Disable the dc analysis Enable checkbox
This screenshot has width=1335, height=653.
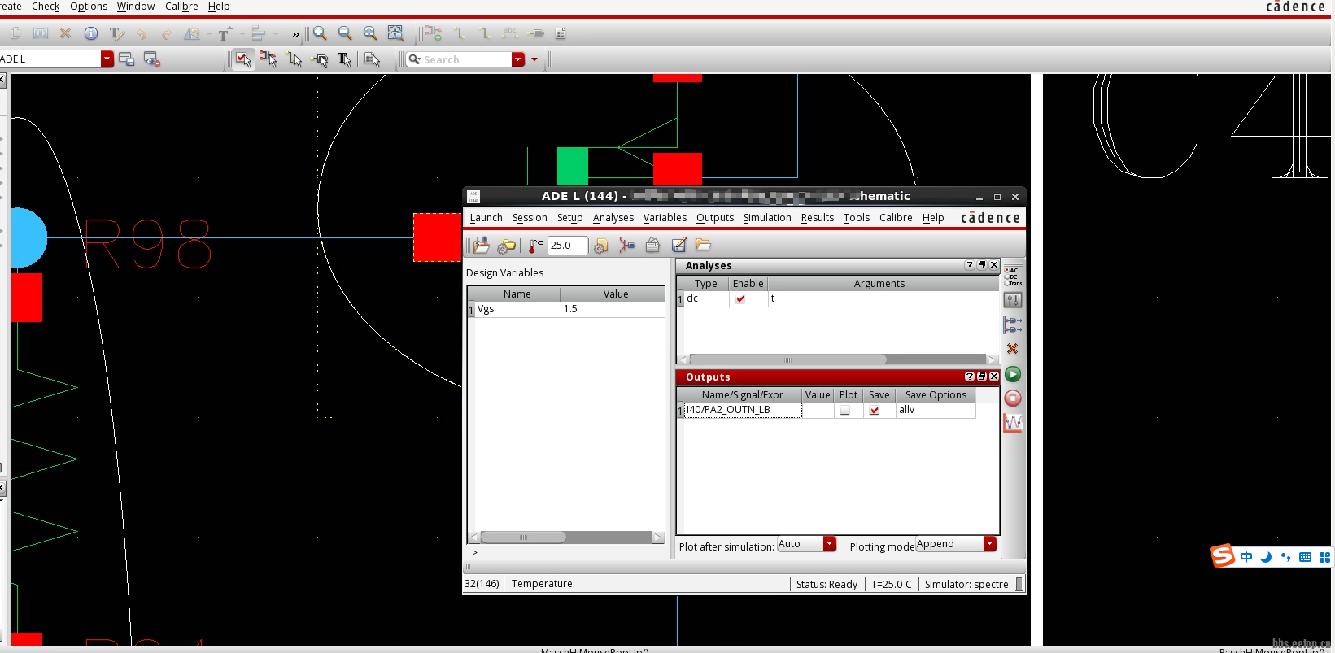pos(739,299)
